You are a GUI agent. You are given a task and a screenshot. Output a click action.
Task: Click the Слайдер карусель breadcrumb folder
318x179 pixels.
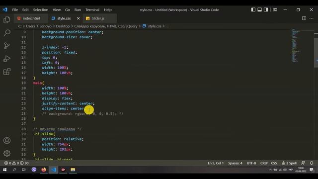point(106,26)
